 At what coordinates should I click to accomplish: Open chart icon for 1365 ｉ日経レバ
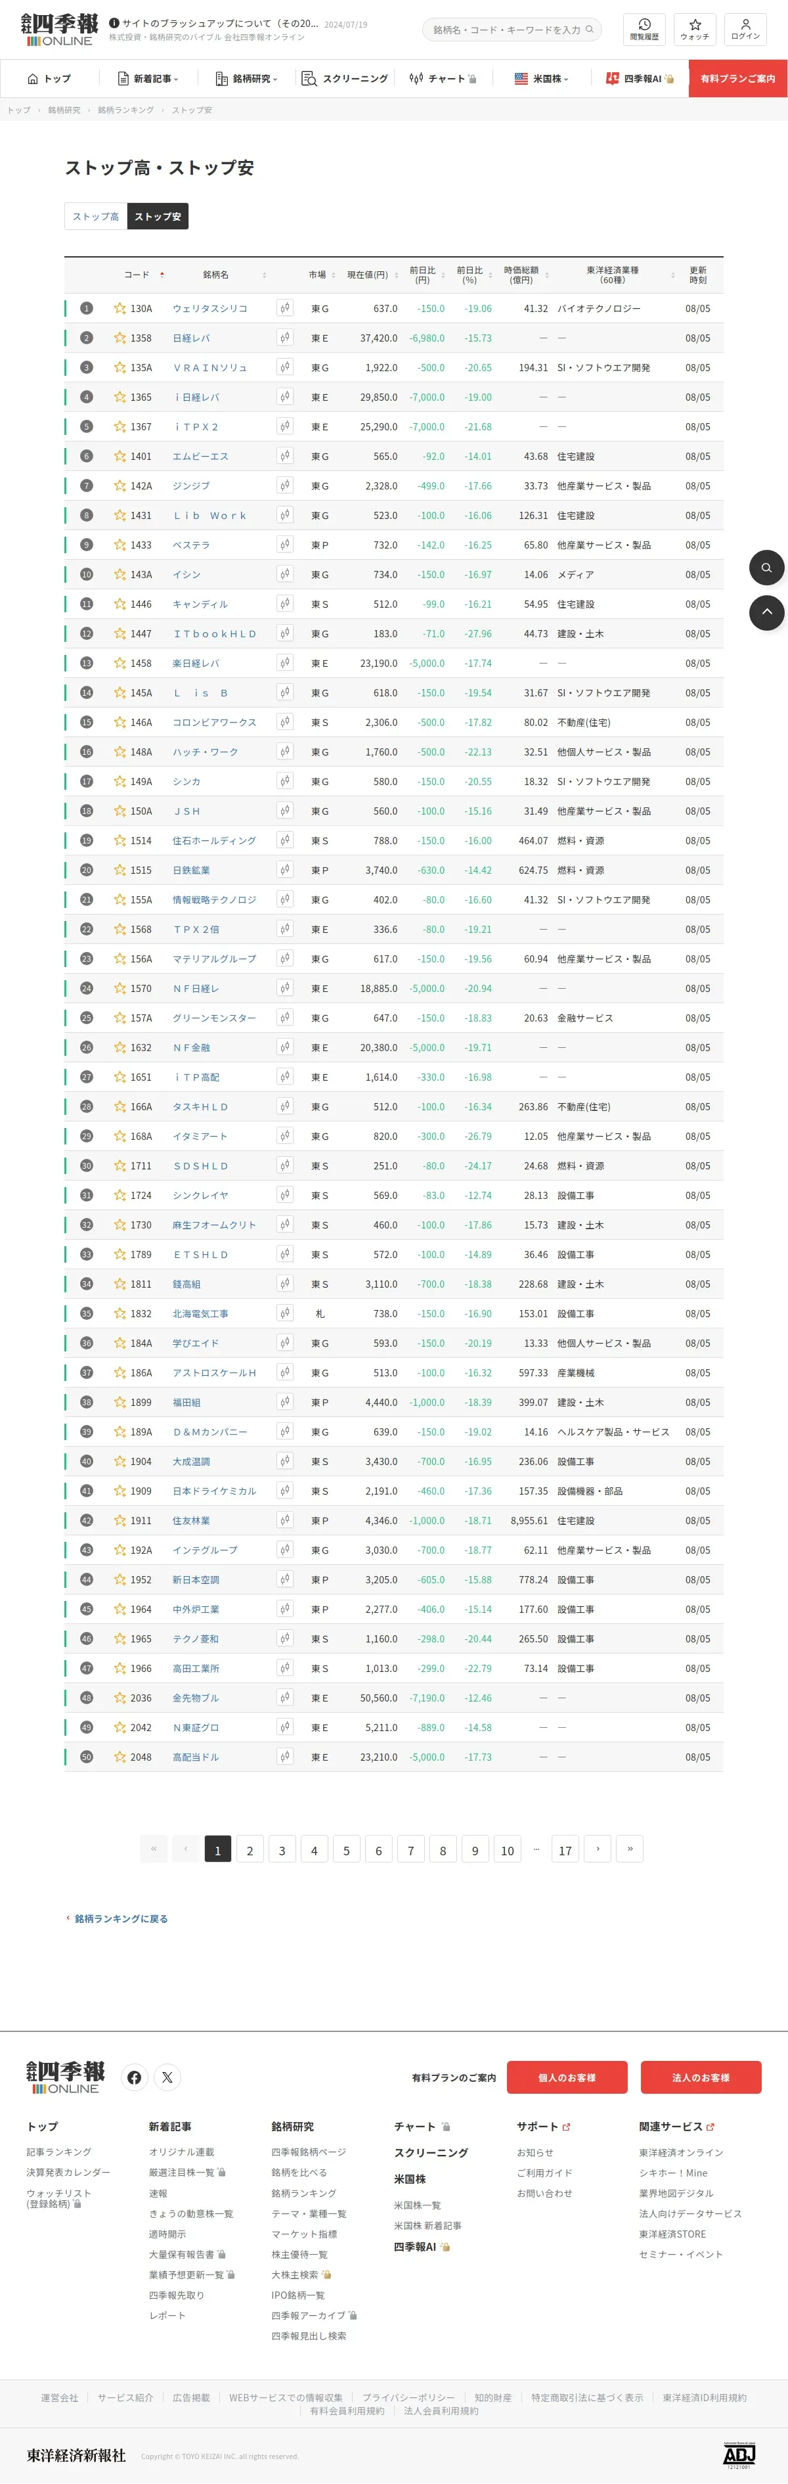[284, 397]
